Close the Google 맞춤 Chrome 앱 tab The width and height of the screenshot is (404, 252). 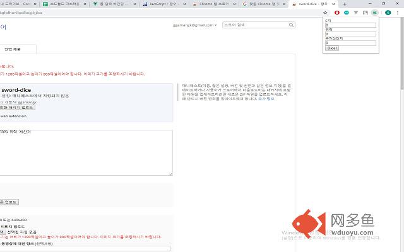[x=284, y=4]
